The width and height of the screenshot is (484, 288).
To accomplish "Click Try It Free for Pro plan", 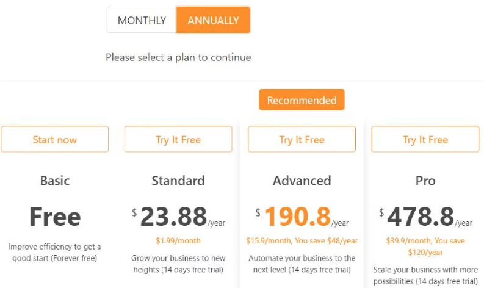I will point(425,139).
